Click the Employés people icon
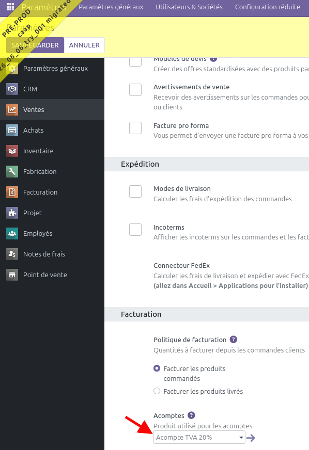The width and height of the screenshot is (309, 450). 12,234
